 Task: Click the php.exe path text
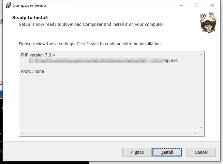(102, 61)
